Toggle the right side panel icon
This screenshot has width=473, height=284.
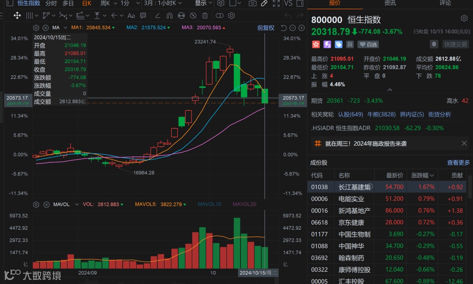(x=300, y=4)
